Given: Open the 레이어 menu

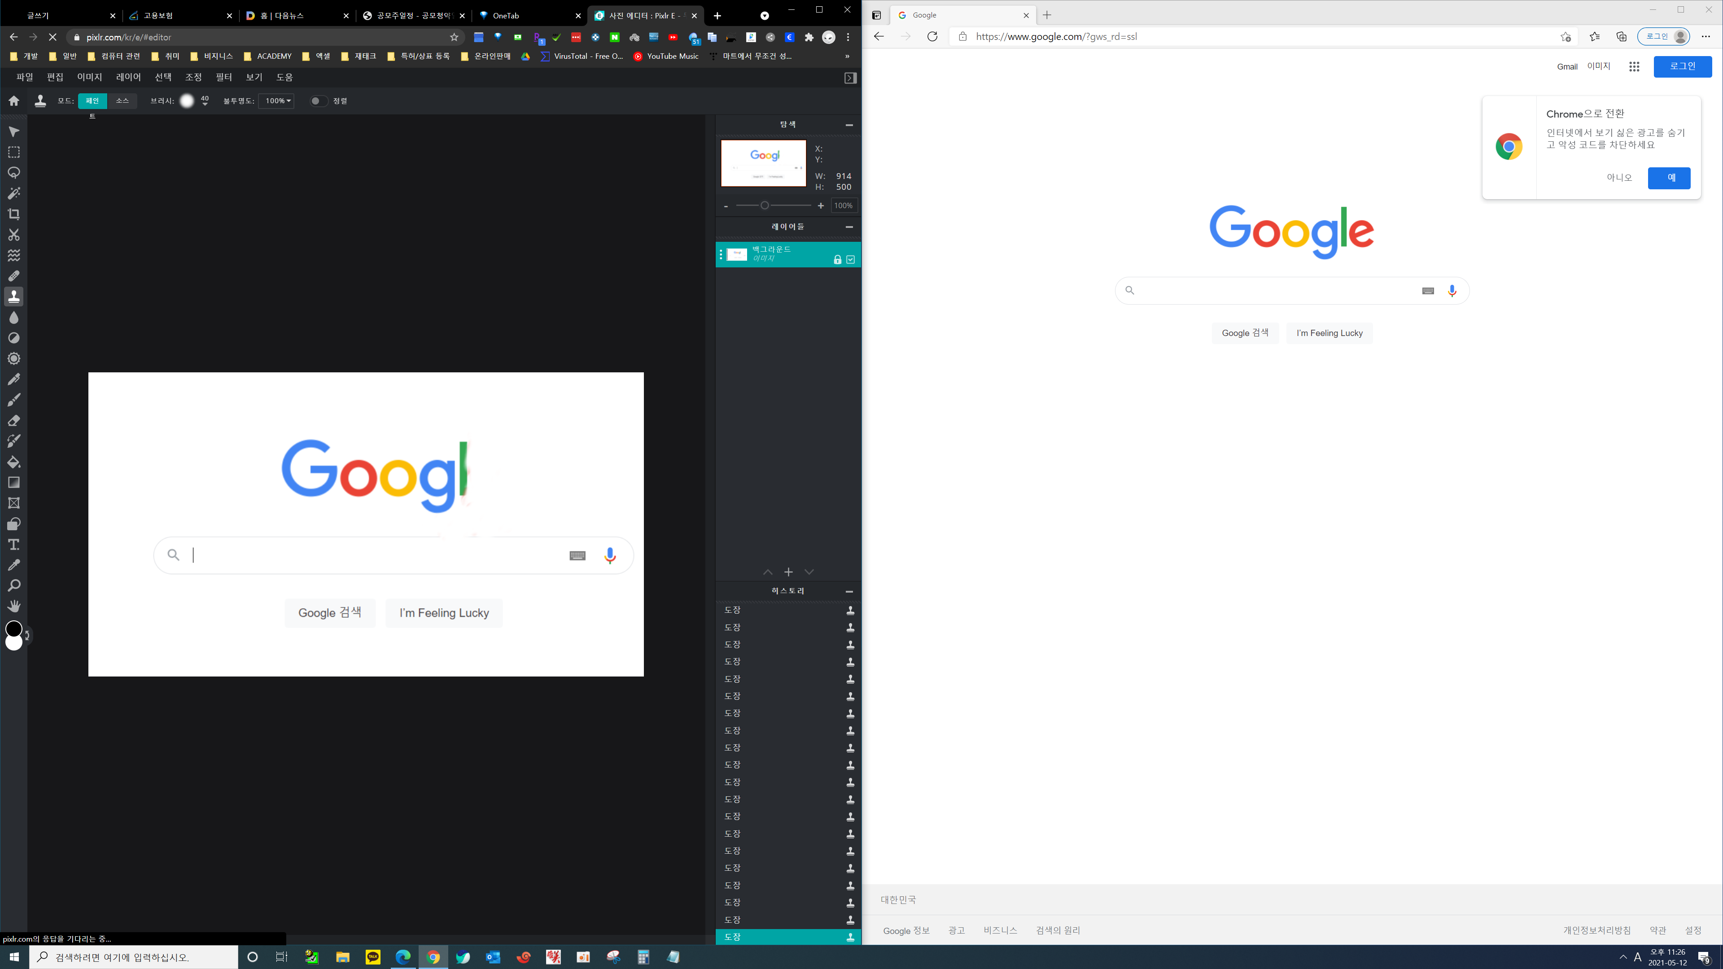Looking at the screenshot, I should click(128, 77).
